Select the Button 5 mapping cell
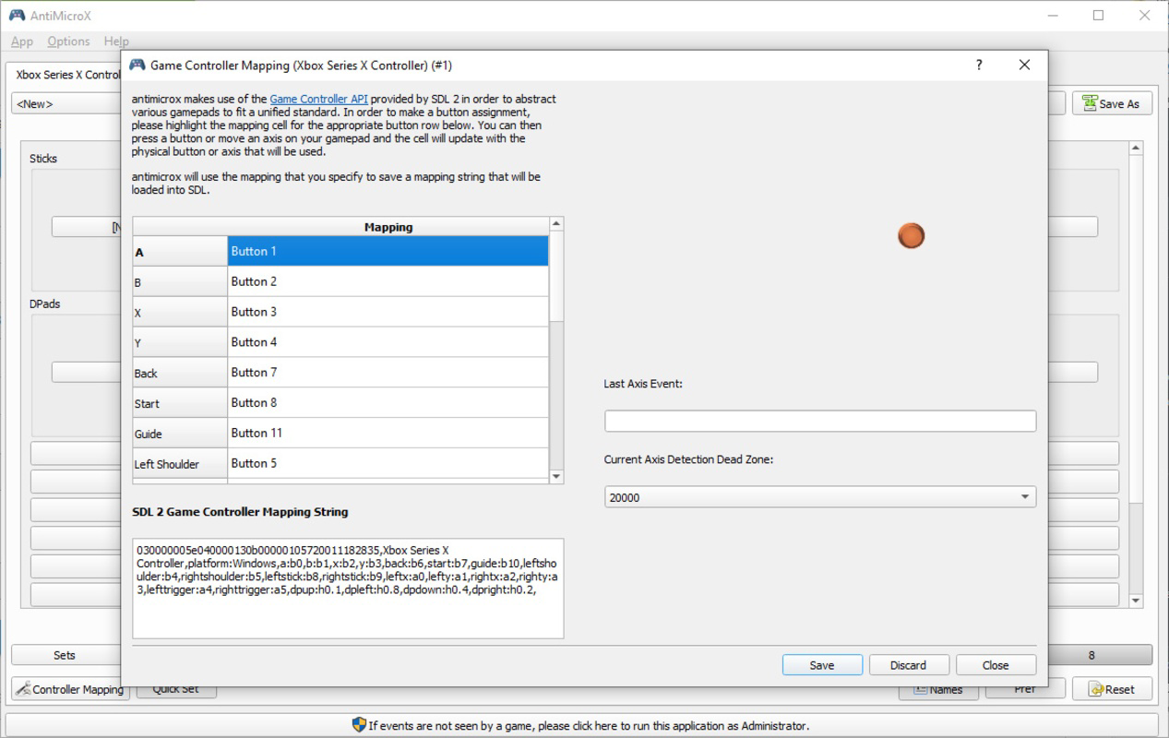 tap(388, 464)
